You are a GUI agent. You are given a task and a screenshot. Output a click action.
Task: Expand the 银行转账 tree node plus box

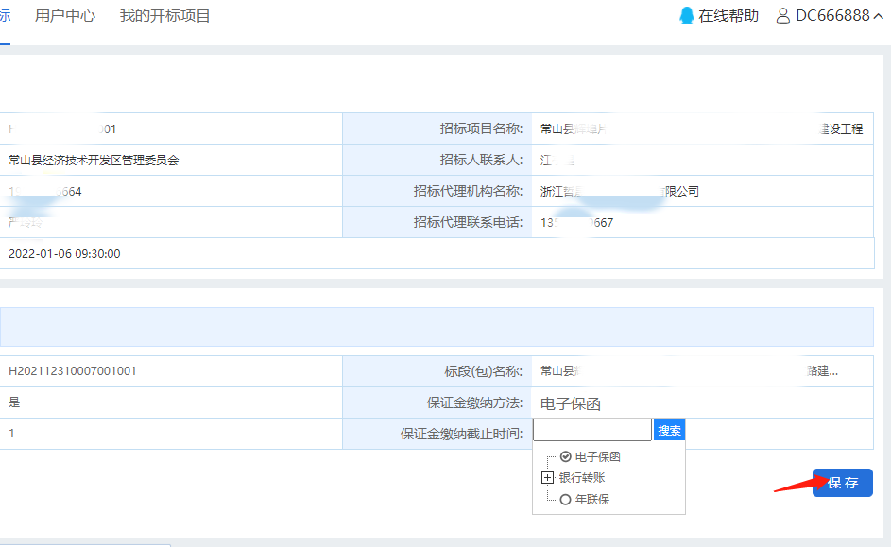[547, 478]
